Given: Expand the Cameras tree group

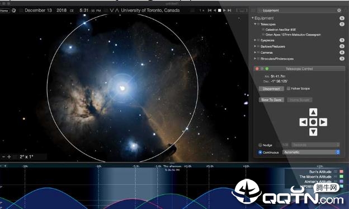Looking at the screenshot, I should 255,53.
